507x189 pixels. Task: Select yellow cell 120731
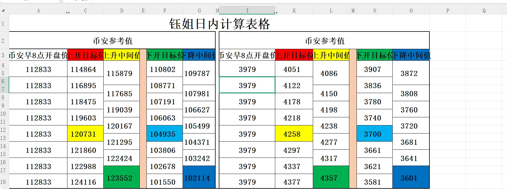(85, 134)
